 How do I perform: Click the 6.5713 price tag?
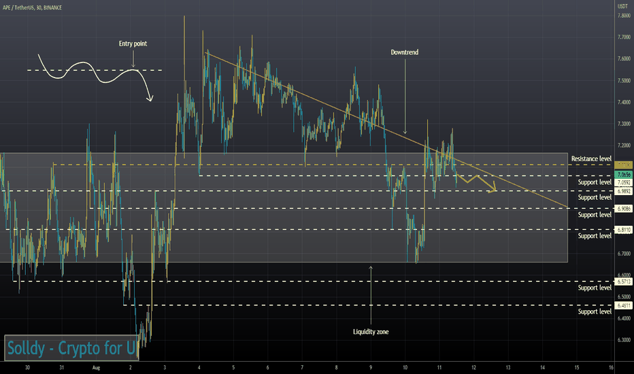click(x=623, y=282)
